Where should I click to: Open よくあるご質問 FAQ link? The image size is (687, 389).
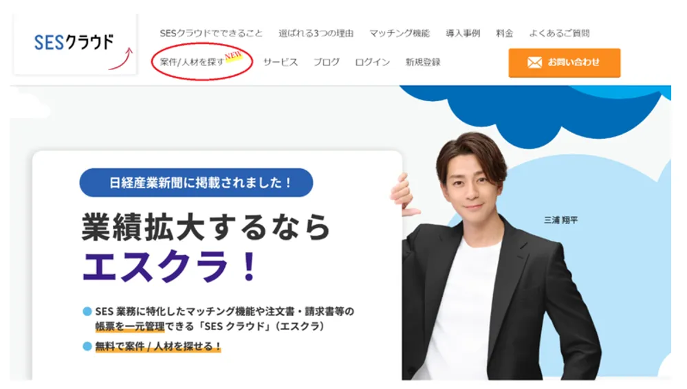pos(559,33)
